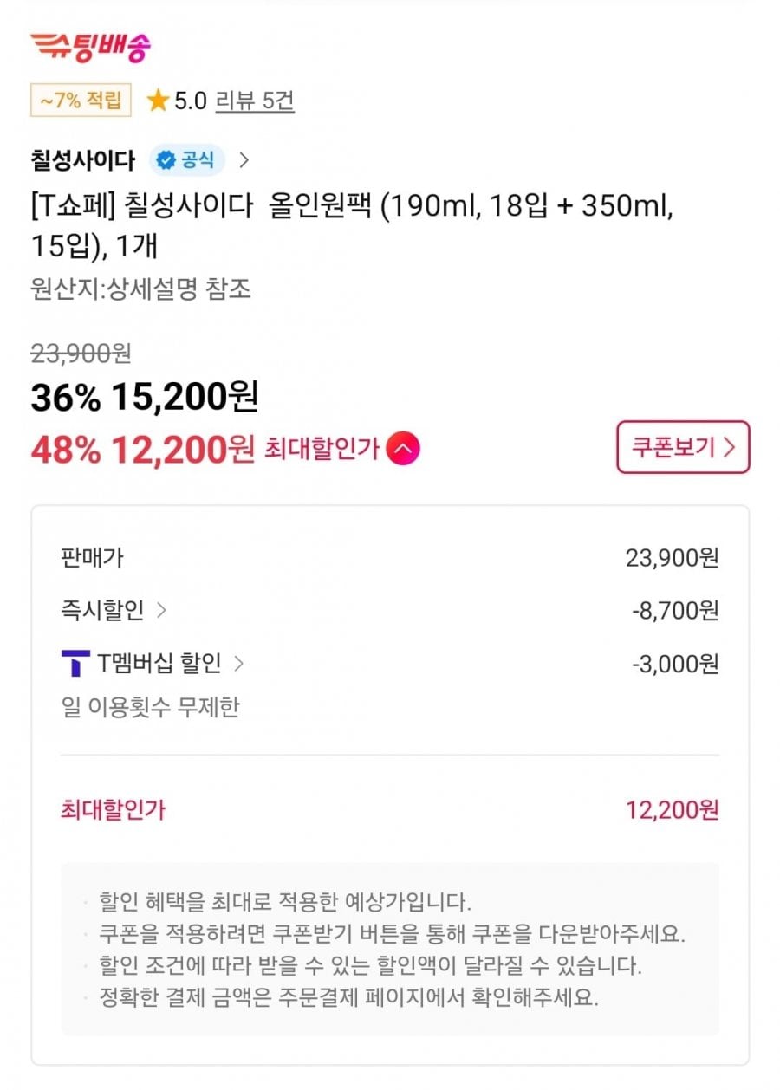
Task: Click the 칠성사이다 brand name
Action: [x=83, y=160]
